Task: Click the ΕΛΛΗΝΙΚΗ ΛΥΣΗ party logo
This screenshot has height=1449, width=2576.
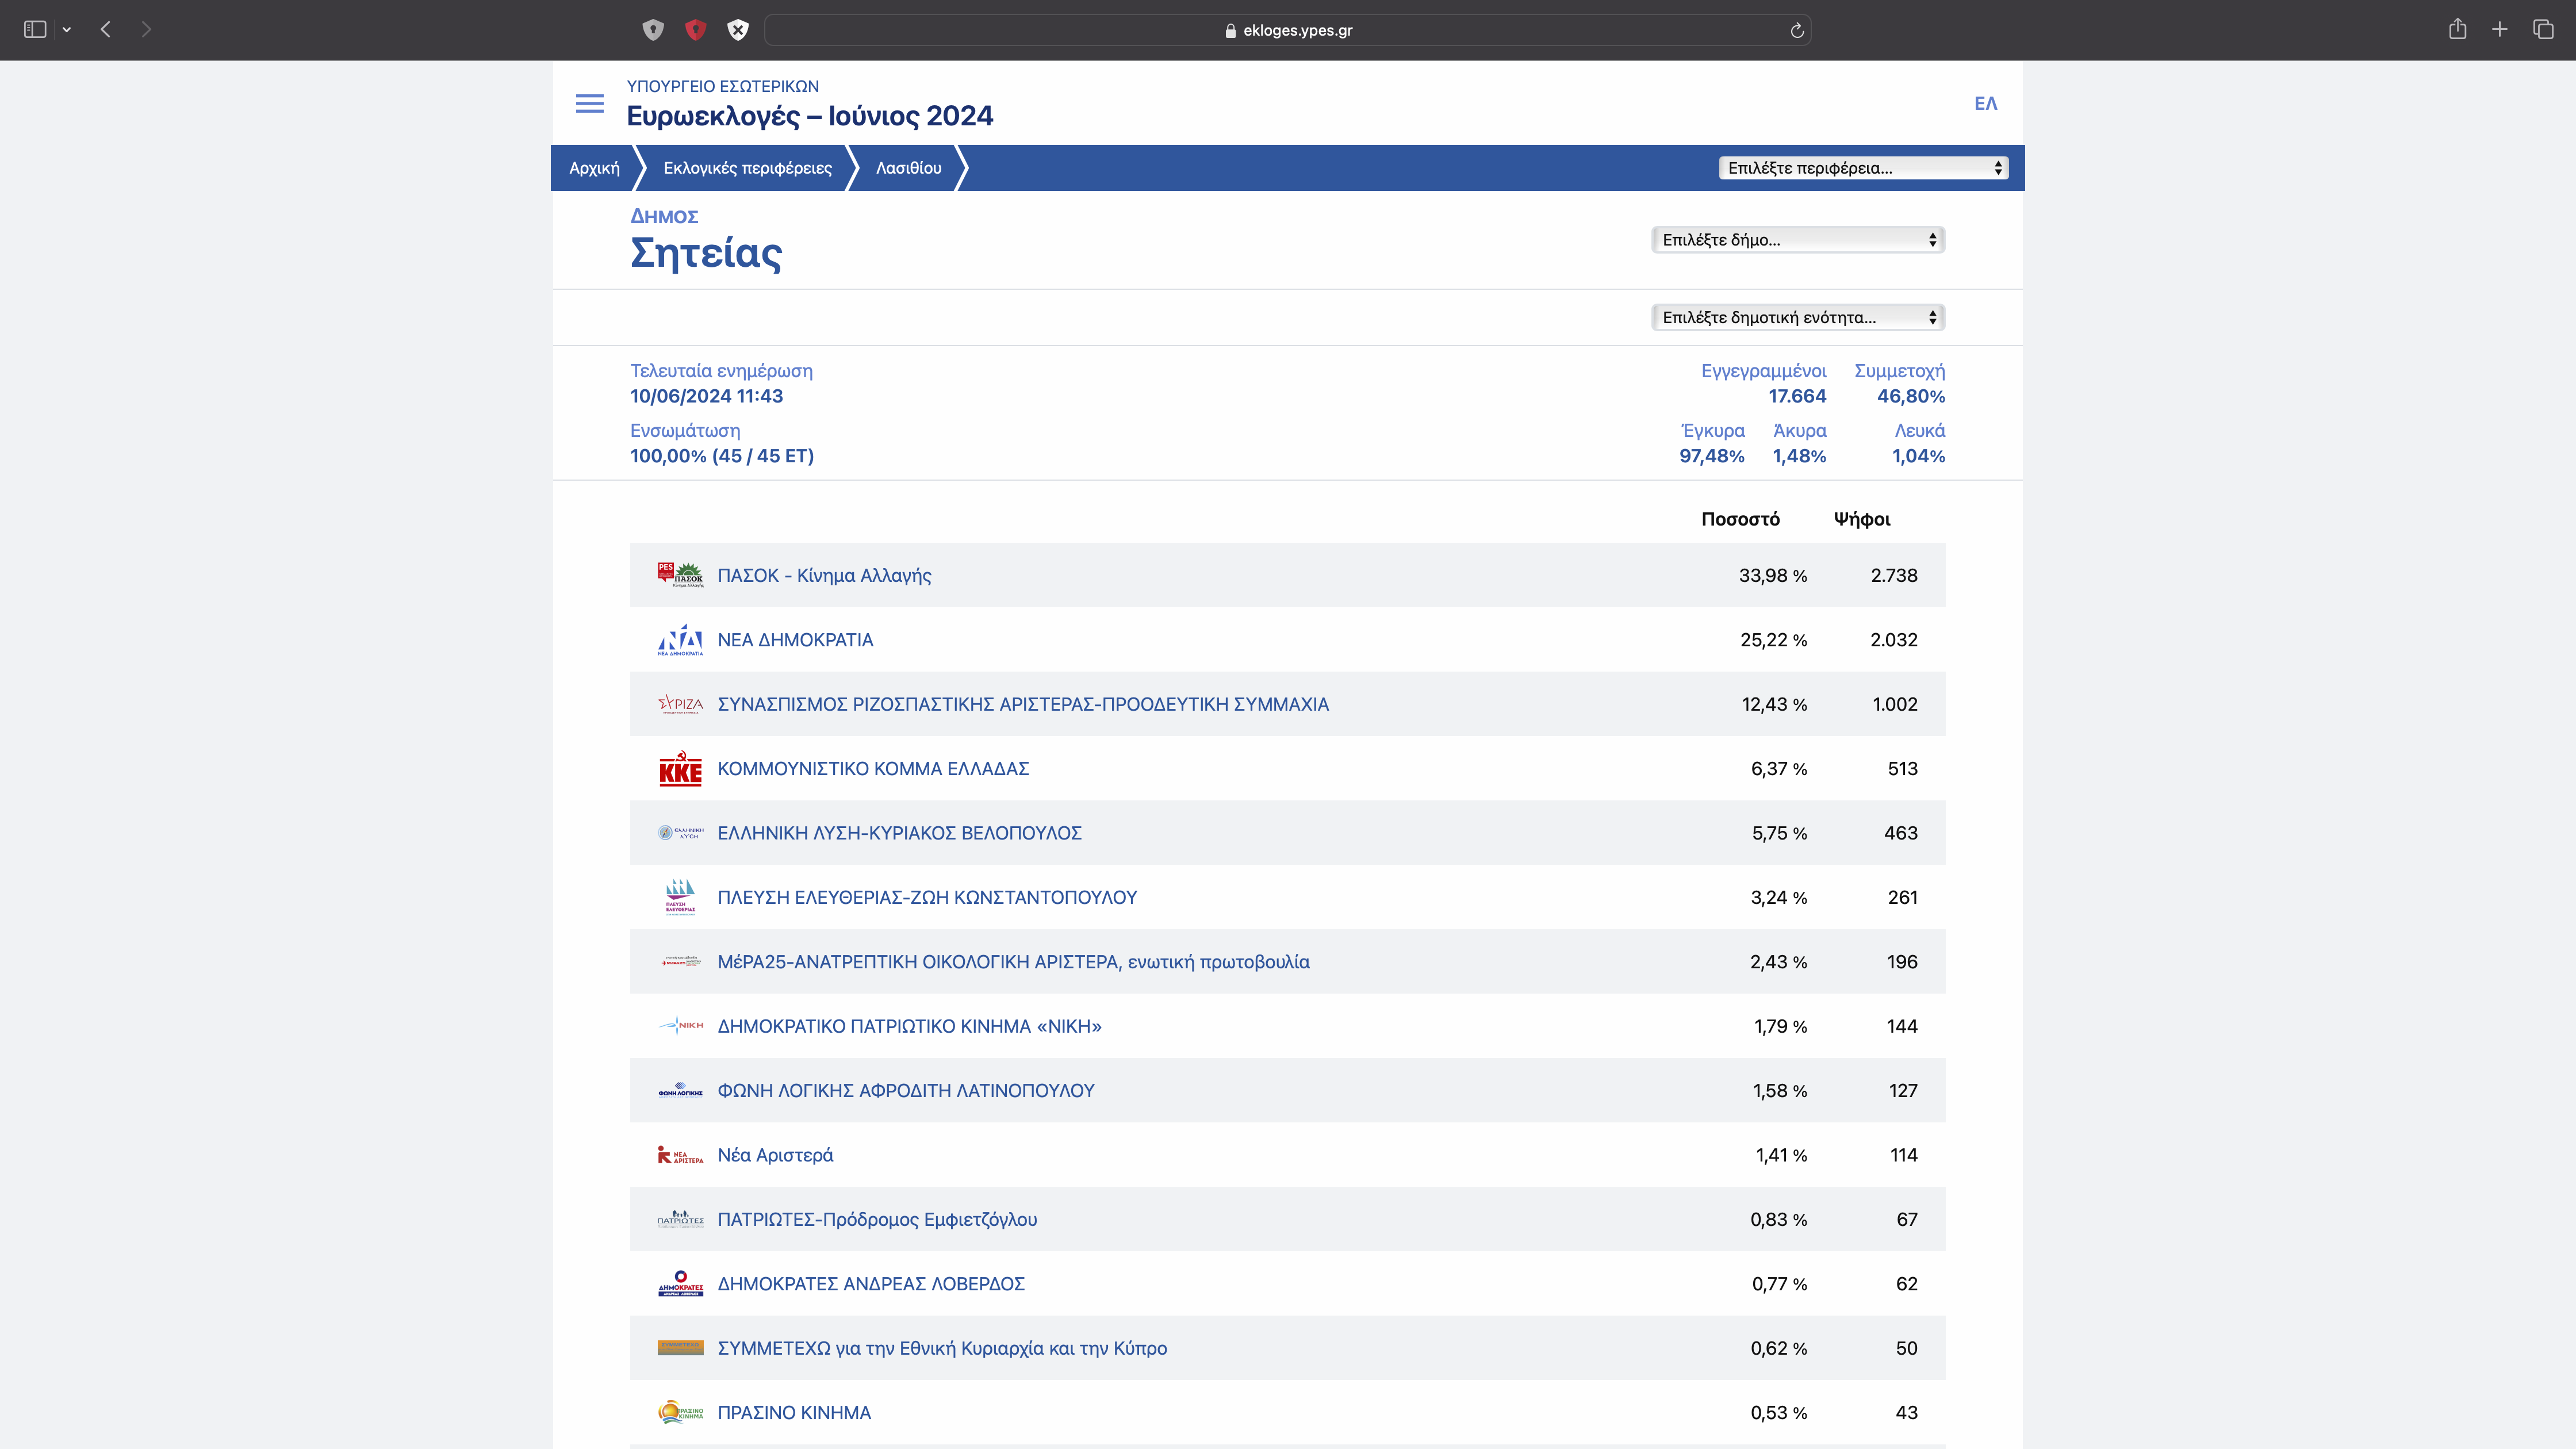Action: 680,833
